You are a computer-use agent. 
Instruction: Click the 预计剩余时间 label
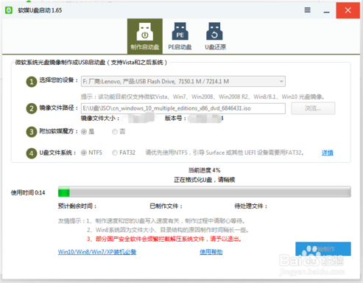pos(77,206)
